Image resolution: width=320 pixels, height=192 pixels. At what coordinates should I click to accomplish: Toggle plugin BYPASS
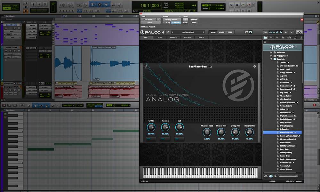point(194,20)
